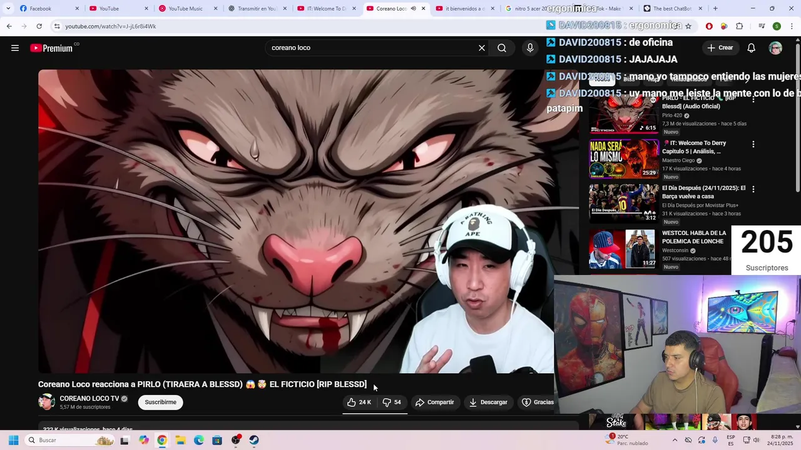Go to YouTube Premium home logo
This screenshot has height=450, width=801.
pos(51,48)
